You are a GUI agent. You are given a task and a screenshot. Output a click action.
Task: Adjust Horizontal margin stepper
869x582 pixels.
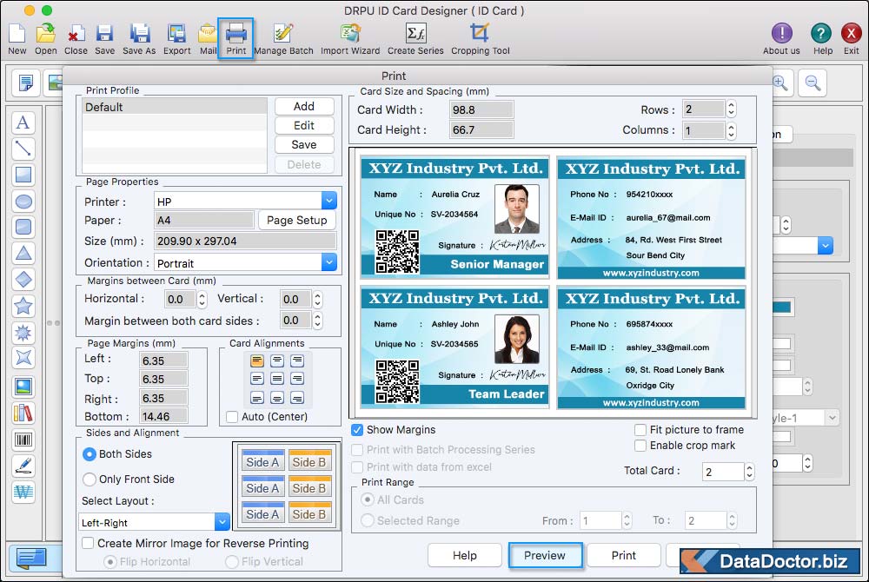tap(202, 300)
